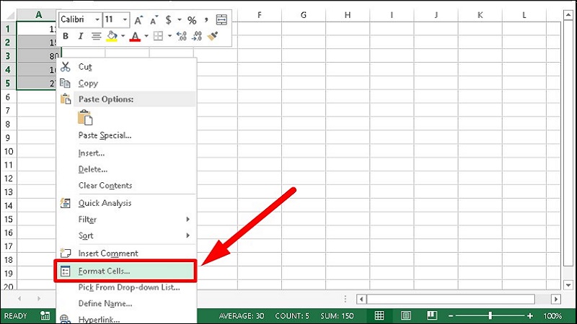Choose Pick From Drop-down List...
577x324 pixels.
click(x=125, y=287)
